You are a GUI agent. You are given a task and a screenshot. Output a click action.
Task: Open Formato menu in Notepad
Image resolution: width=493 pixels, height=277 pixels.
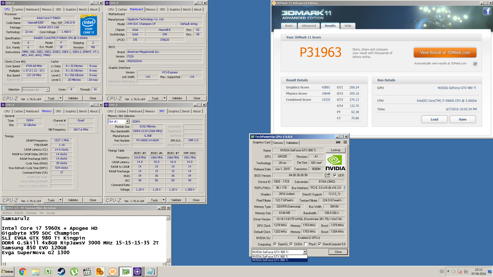31,213
